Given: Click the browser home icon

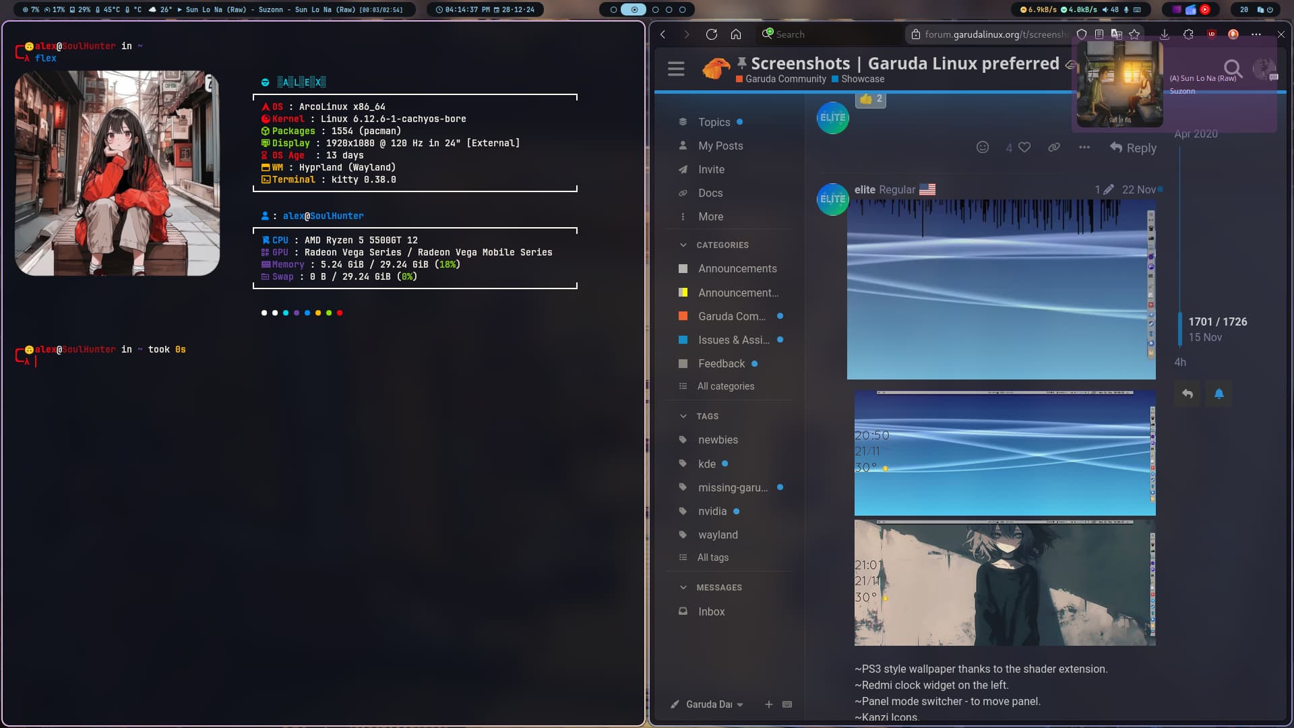Looking at the screenshot, I should point(736,34).
